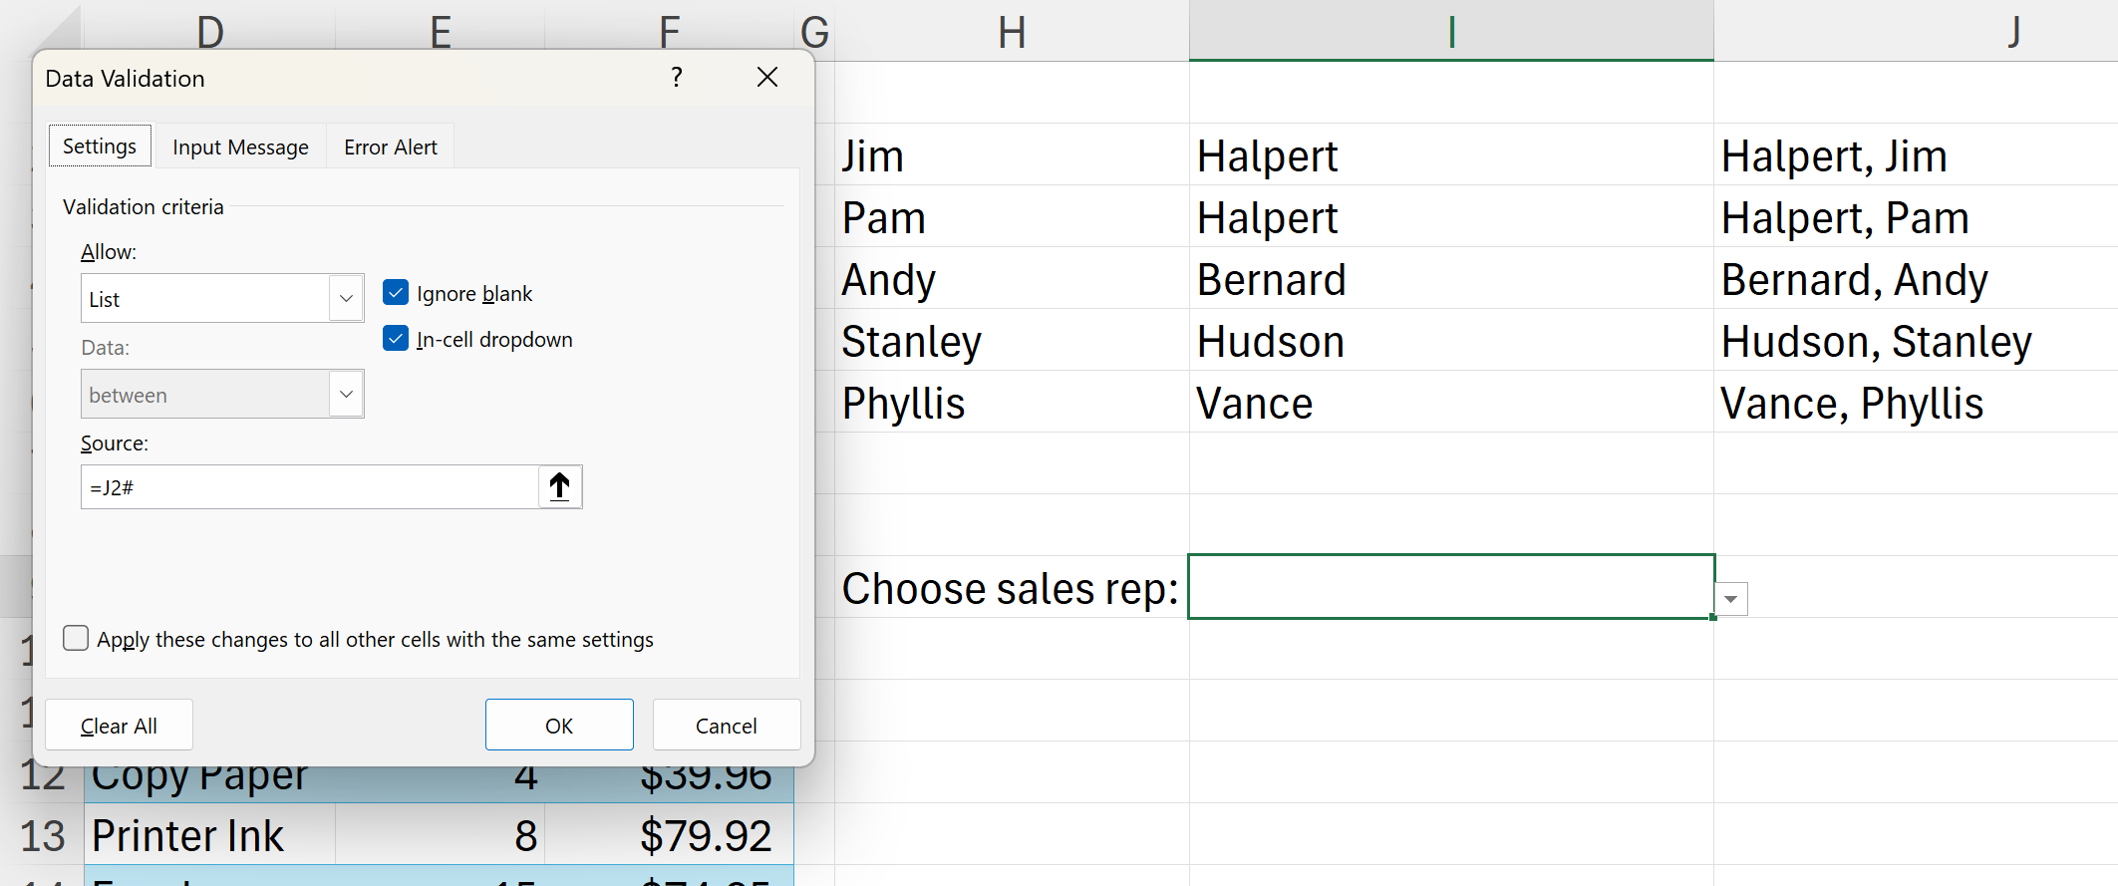Switch to the Error Alert tab
Image resolution: width=2118 pixels, height=886 pixels.
[390, 148]
